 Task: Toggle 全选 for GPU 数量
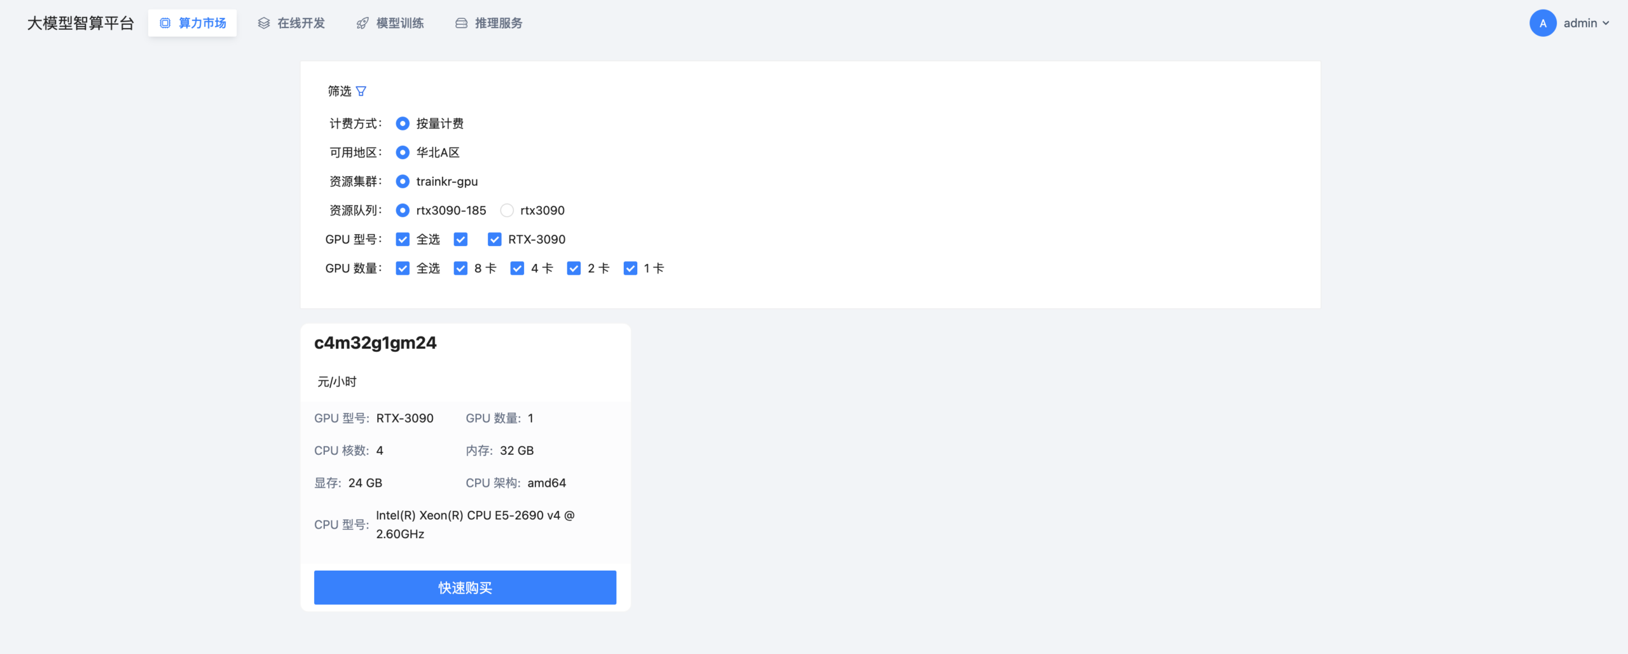click(x=403, y=268)
